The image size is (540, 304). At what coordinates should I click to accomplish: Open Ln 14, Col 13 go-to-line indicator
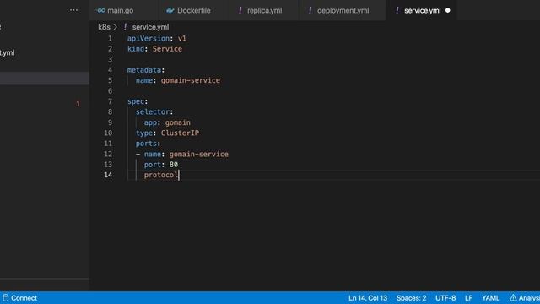(x=368, y=298)
